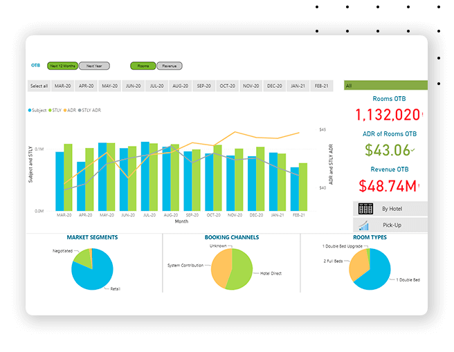Filter by FEB-21 month
The height and width of the screenshot is (352, 454).
pos(322,86)
